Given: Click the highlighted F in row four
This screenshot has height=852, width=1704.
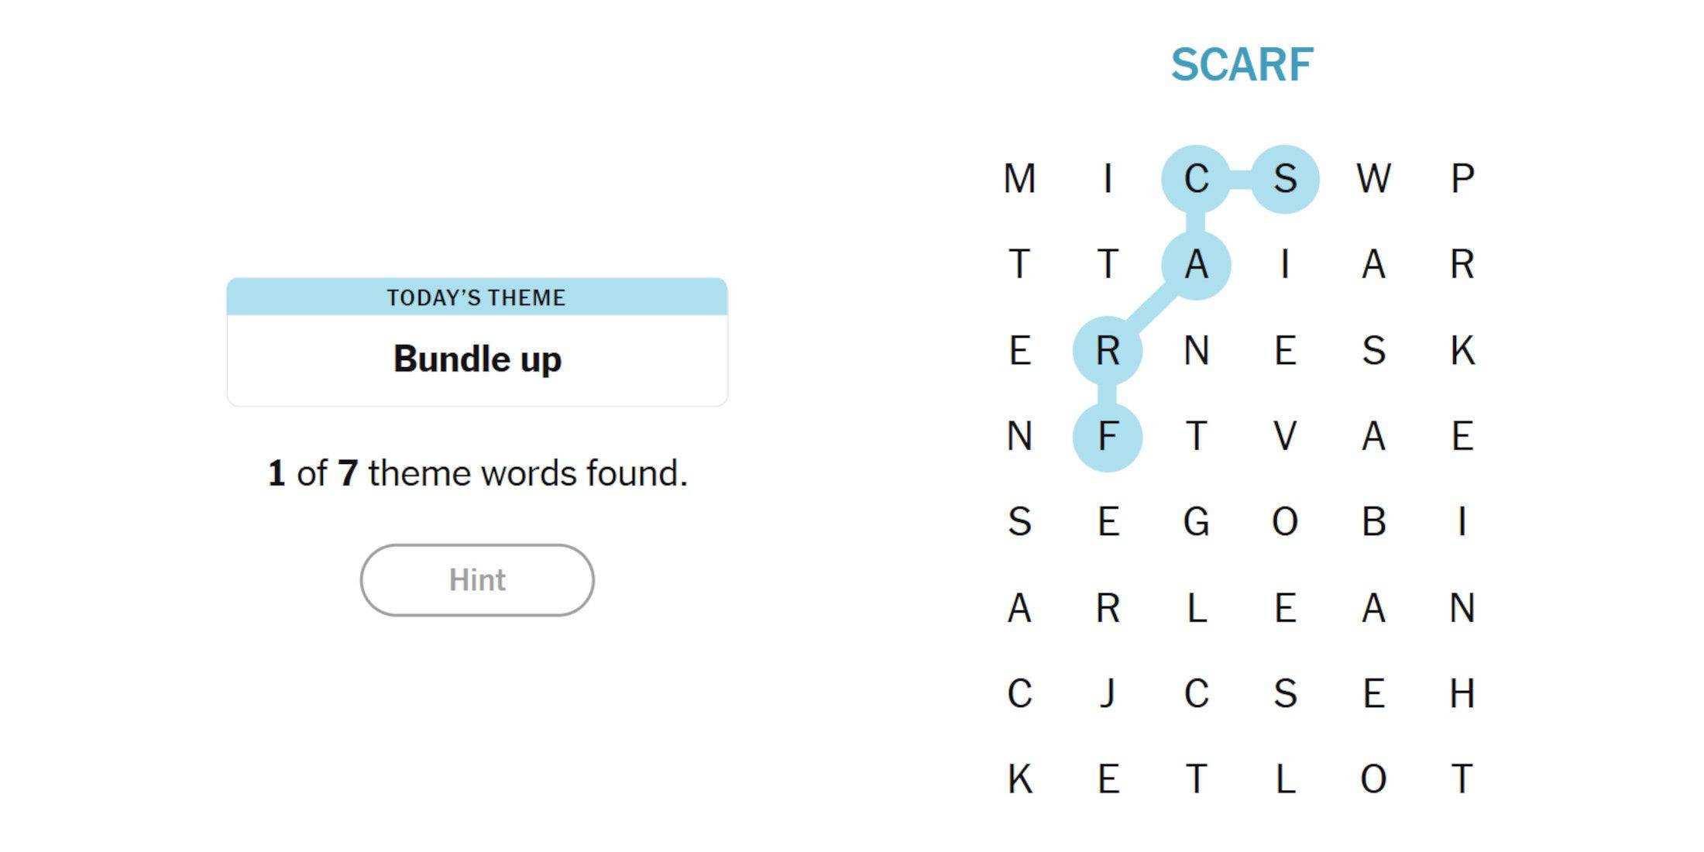Looking at the screenshot, I should point(1110,438).
